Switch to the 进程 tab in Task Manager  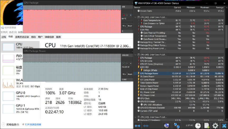4,37
